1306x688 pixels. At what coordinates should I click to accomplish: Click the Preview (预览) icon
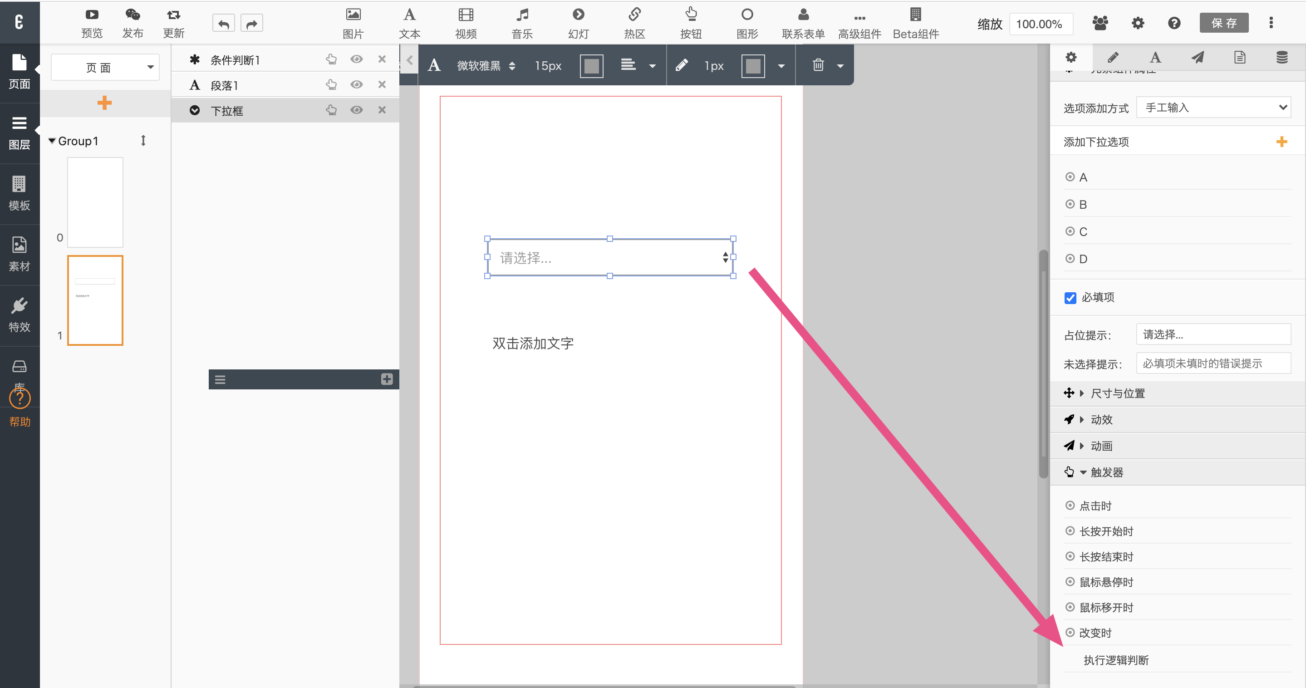click(92, 15)
